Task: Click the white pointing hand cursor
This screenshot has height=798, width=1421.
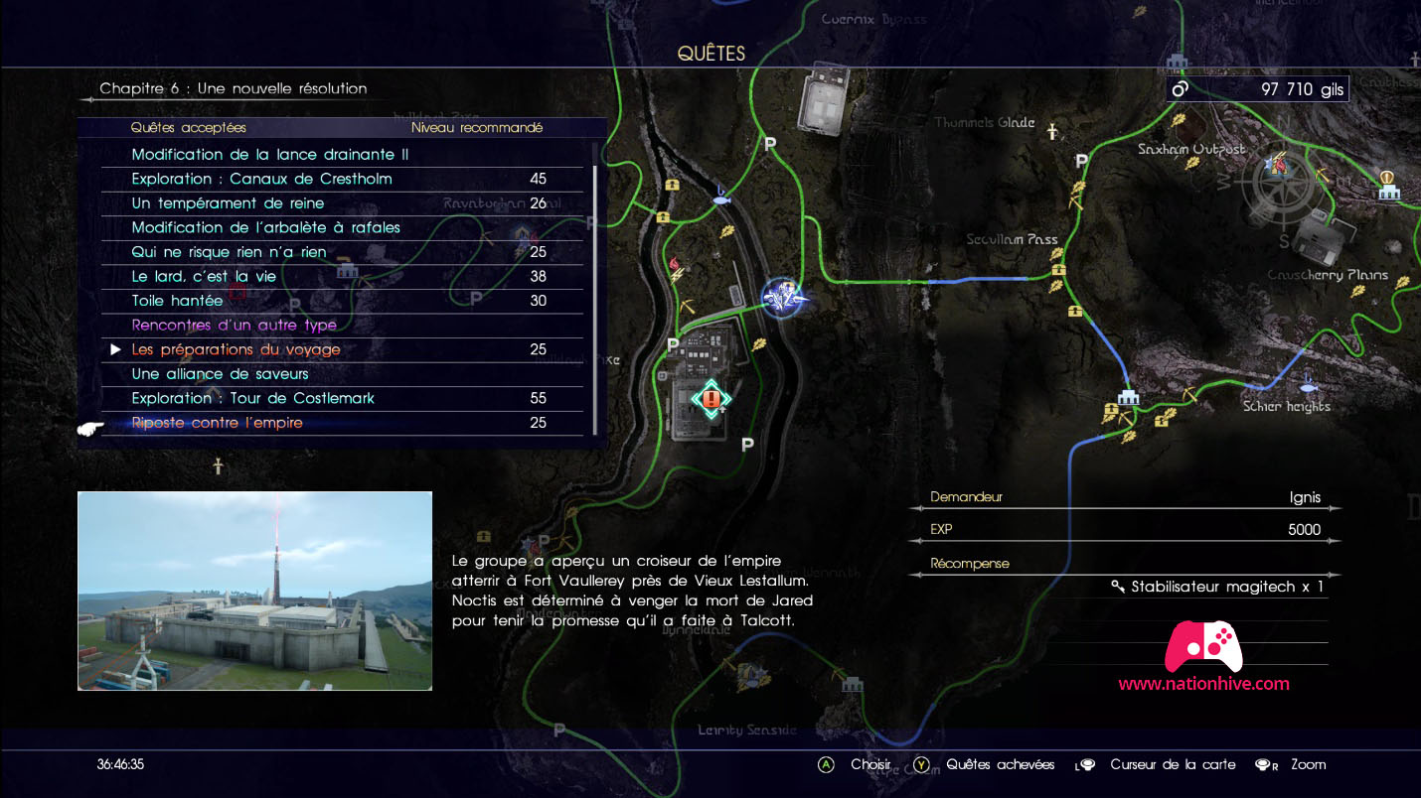Action: coord(90,429)
